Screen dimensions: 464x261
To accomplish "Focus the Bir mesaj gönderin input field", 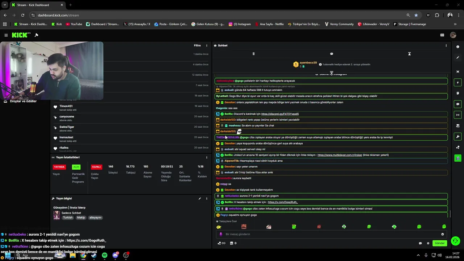I will click(x=331, y=234).
